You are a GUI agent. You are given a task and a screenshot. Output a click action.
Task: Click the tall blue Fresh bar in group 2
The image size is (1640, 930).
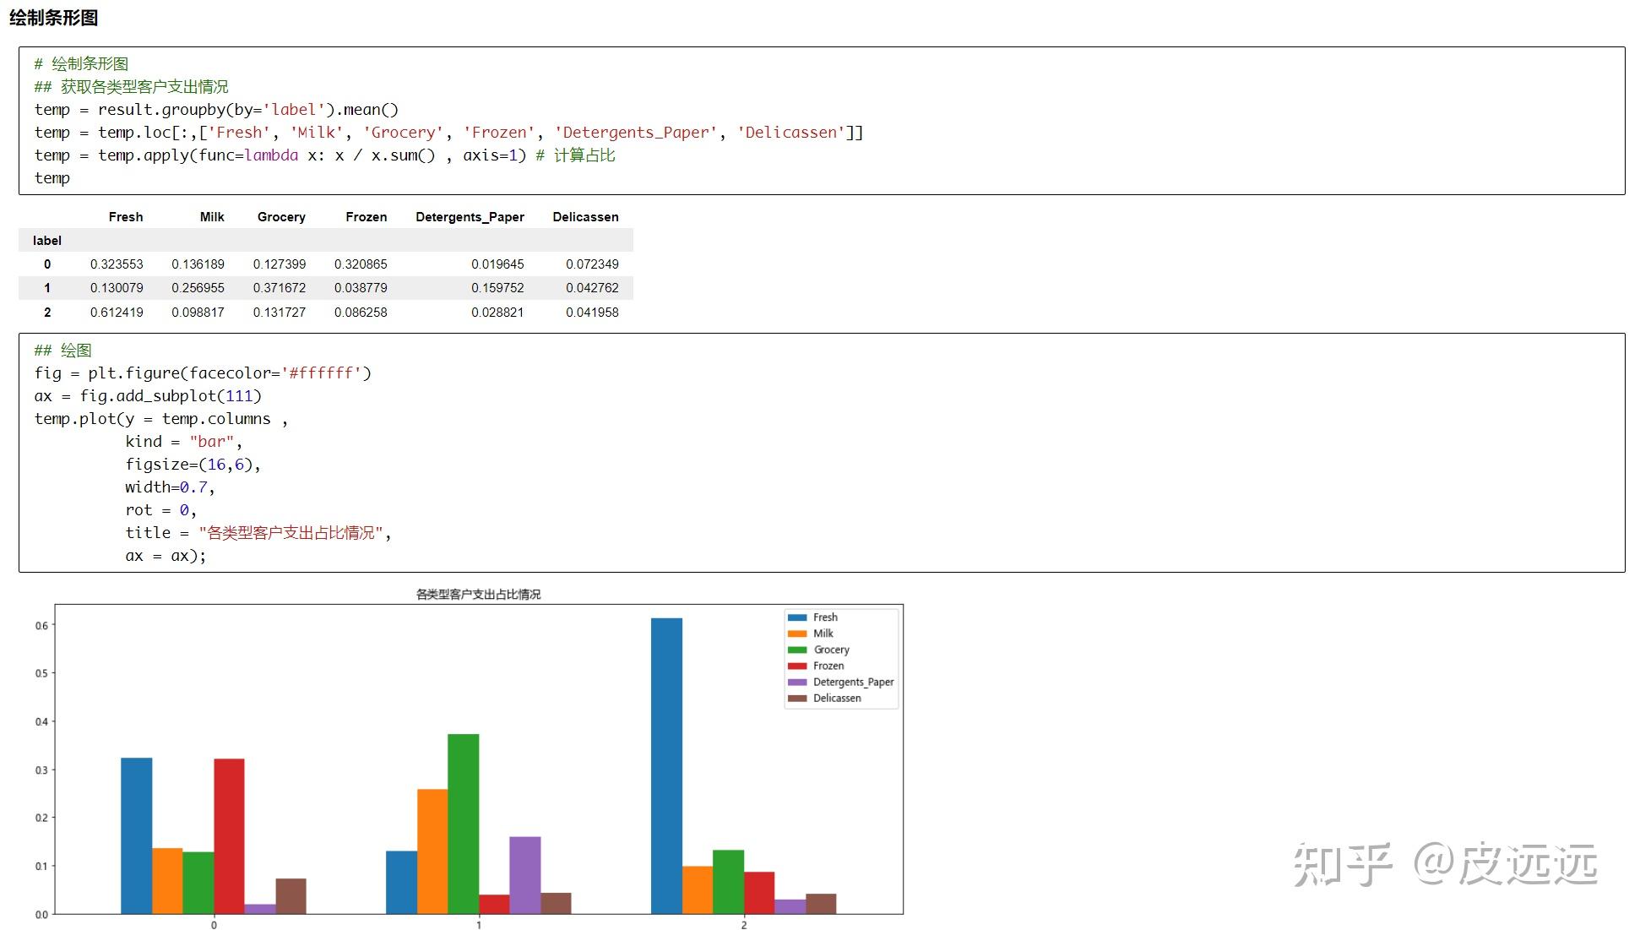(x=666, y=766)
